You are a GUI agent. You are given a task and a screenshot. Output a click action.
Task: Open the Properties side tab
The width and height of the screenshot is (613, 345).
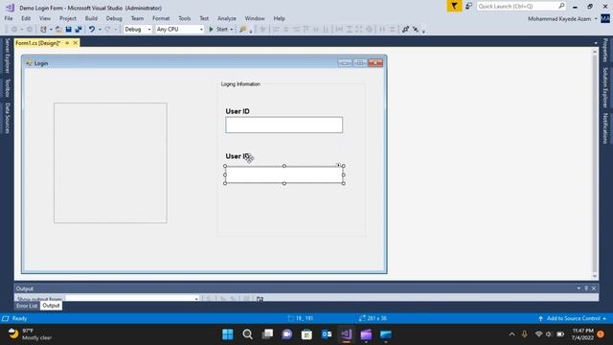point(605,50)
